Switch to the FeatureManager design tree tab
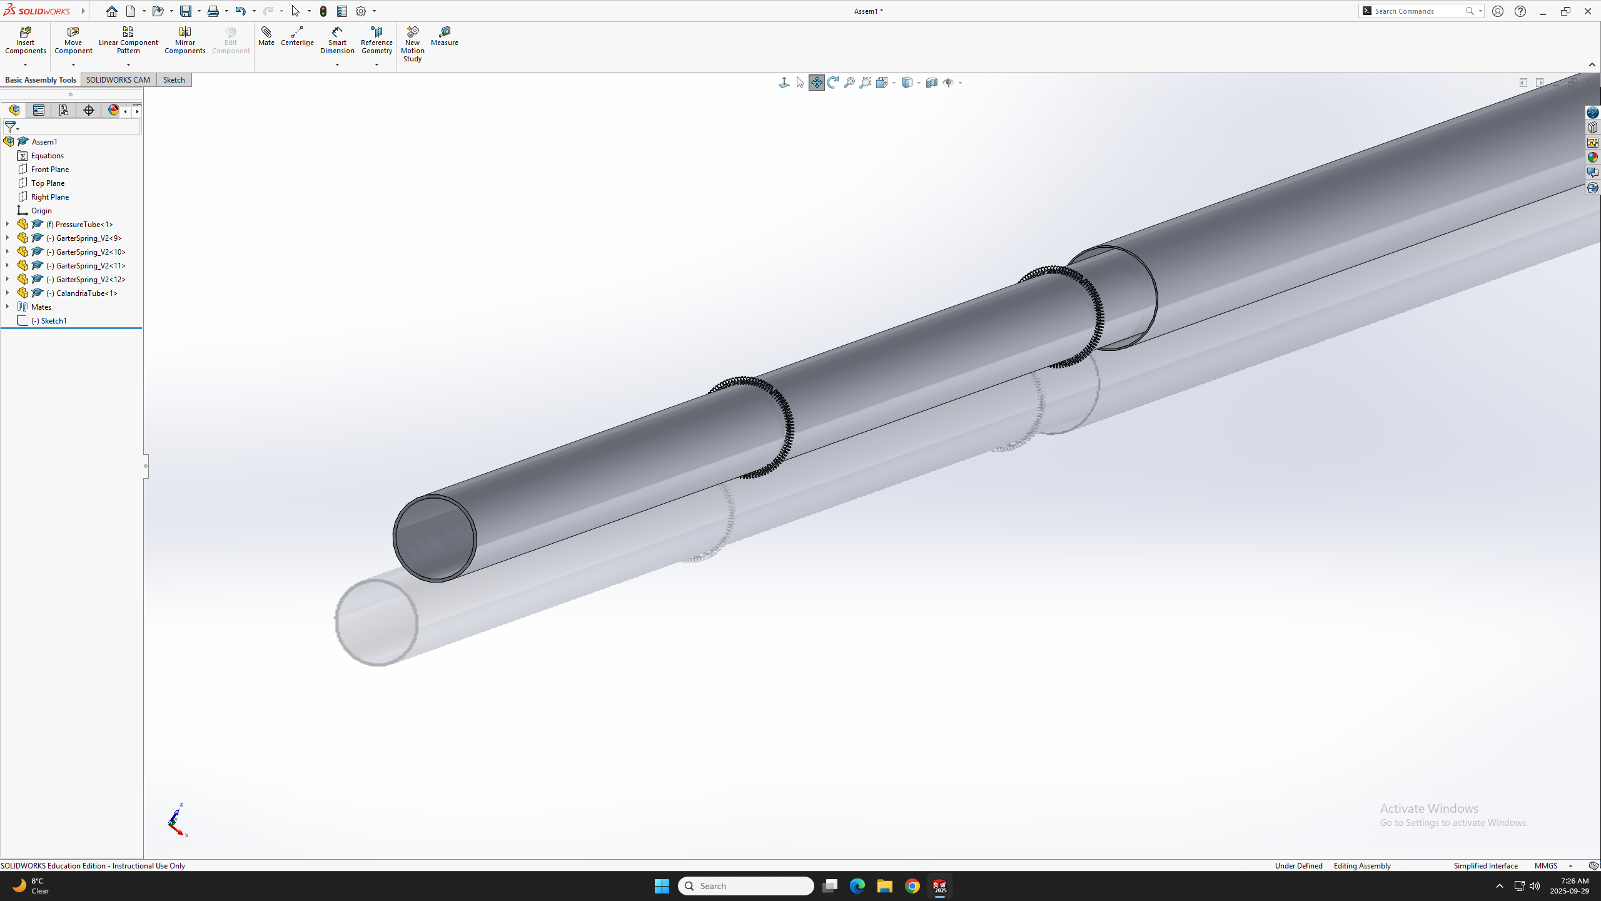Image resolution: width=1601 pixels, height=901 pixels. click(14, 110)
